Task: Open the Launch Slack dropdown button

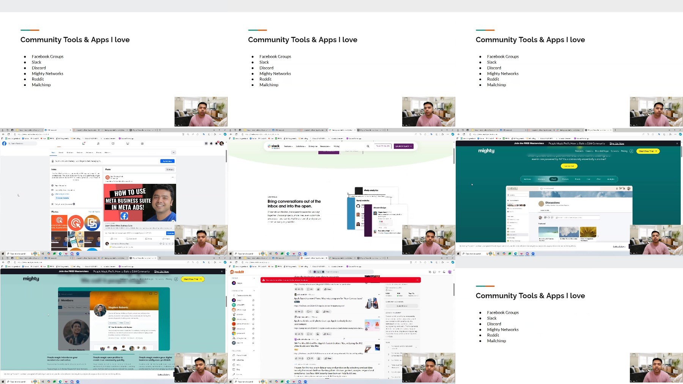Action: (403, 146)
